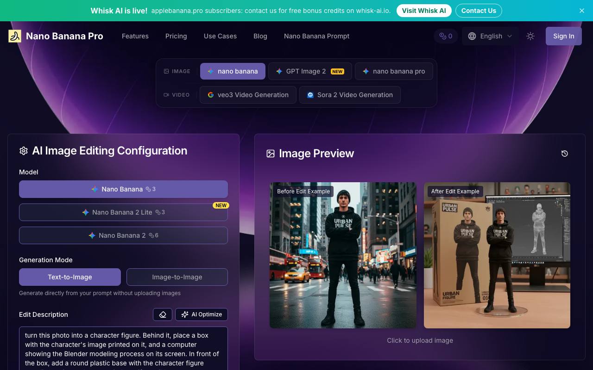Open the Before Edit Example image
The height and width of the screenshot is (370, 593).
[343, 255]
